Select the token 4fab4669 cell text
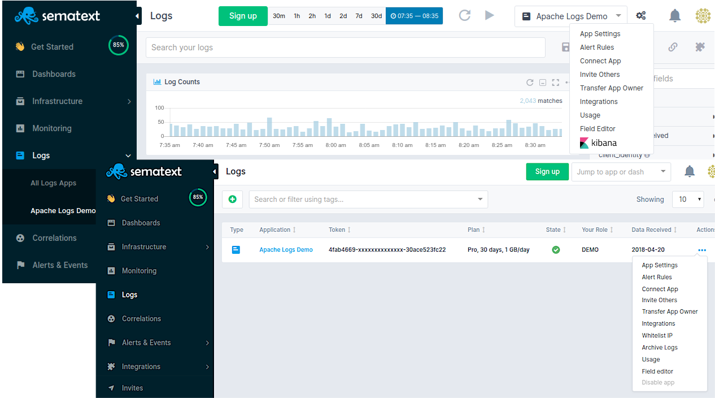 (387, 250)
